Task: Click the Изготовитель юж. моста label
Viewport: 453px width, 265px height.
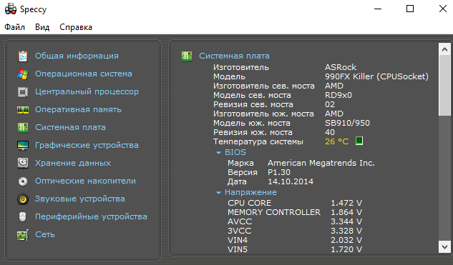Action: tap(263, 114)
